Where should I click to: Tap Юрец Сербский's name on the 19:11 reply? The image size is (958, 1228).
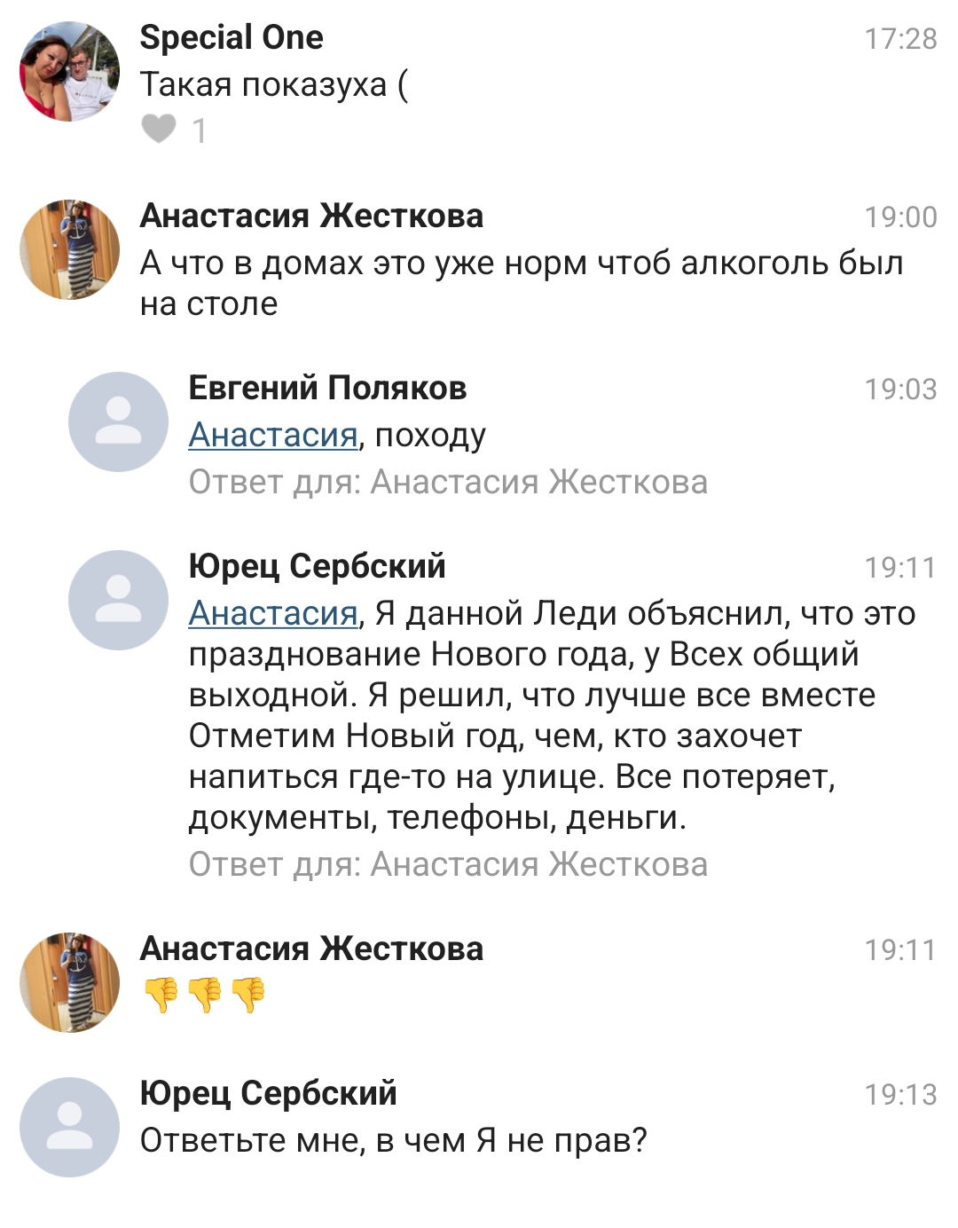[x=317, y=566]
